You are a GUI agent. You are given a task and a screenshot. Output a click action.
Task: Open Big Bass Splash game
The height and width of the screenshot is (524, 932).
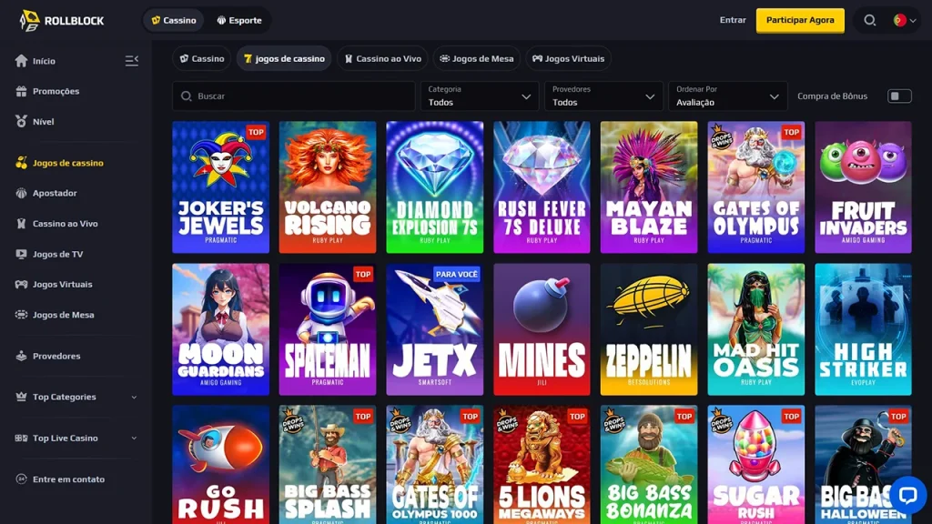(x=328, y=465)
